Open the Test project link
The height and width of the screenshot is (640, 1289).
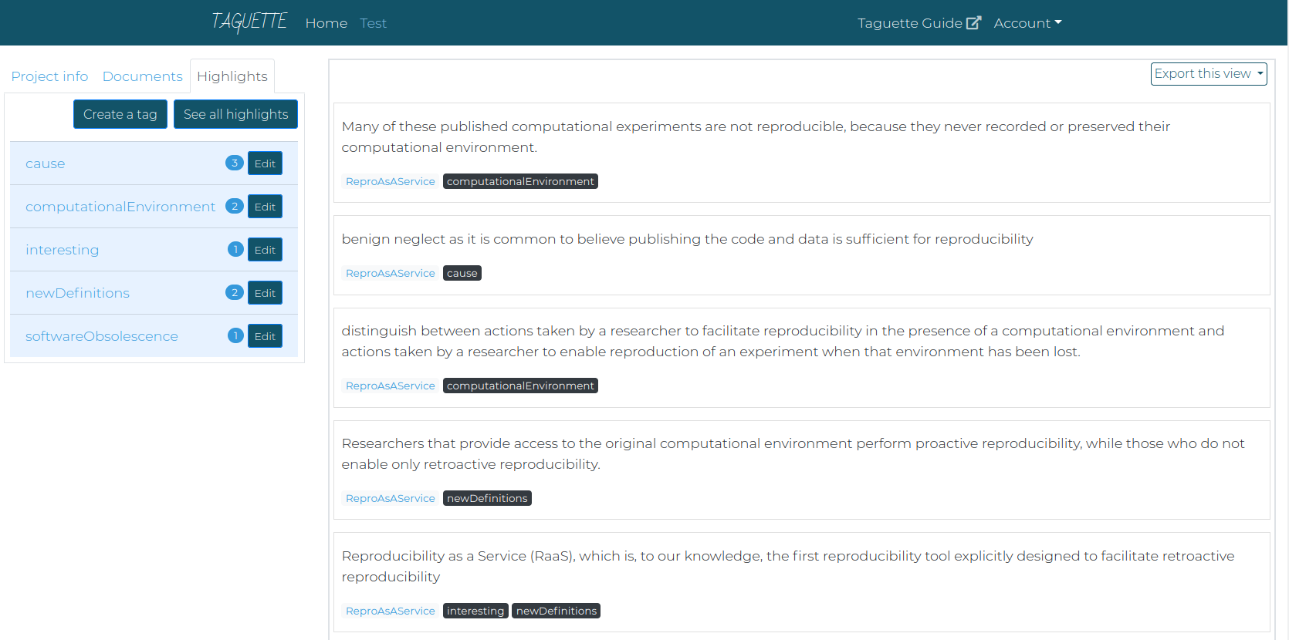click(x=374, y=23)
